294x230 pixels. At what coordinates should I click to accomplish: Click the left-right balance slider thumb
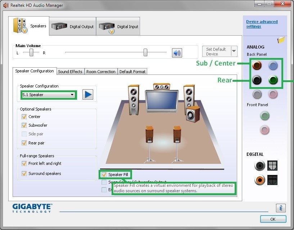[31, 52]
